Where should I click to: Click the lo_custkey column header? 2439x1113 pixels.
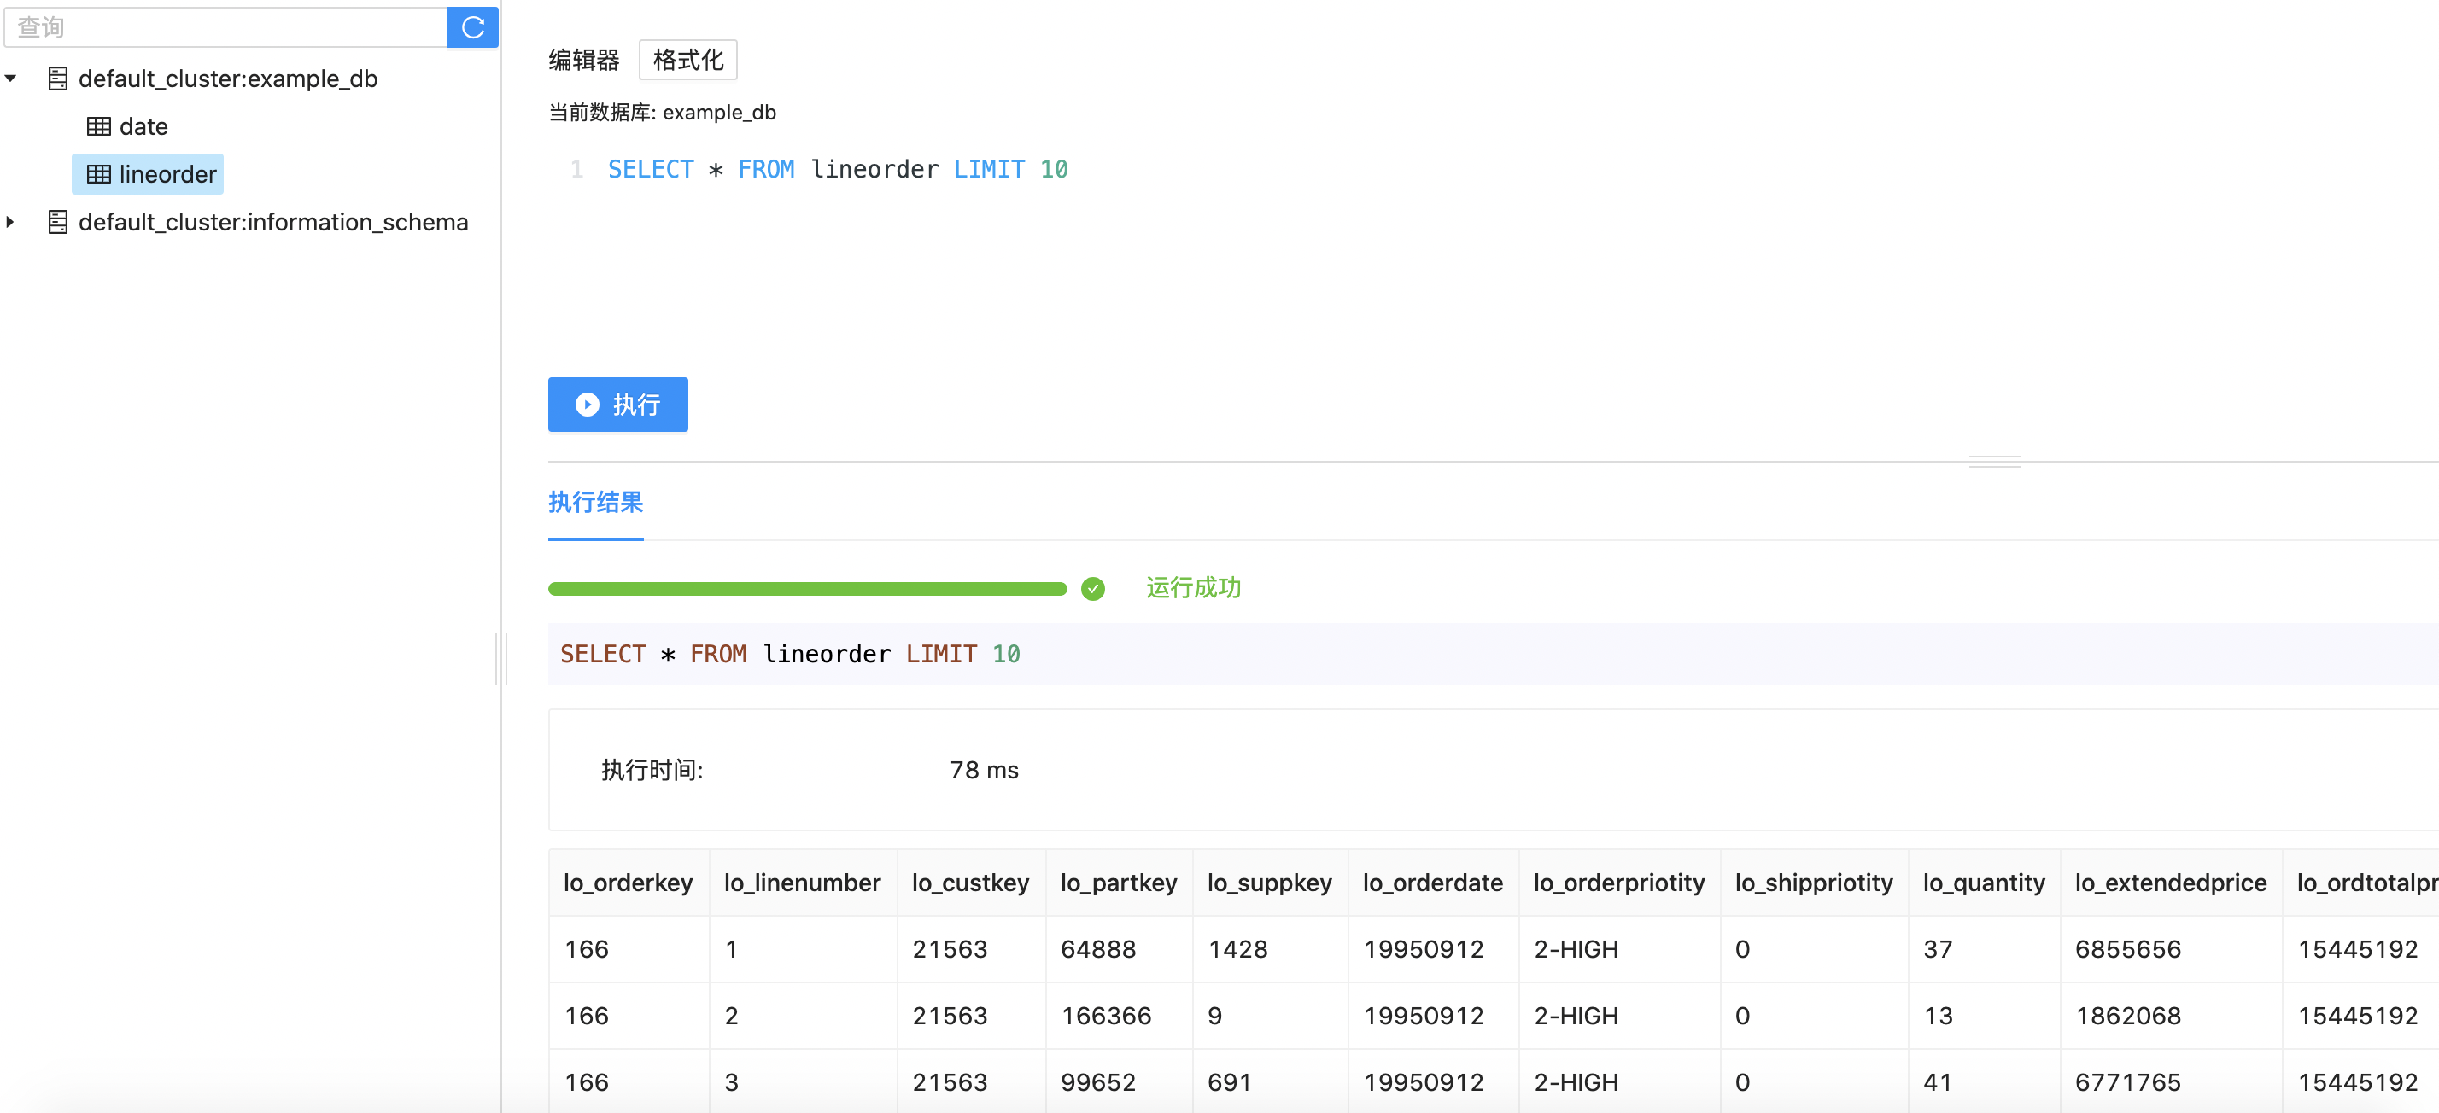[x=970, y=883]
